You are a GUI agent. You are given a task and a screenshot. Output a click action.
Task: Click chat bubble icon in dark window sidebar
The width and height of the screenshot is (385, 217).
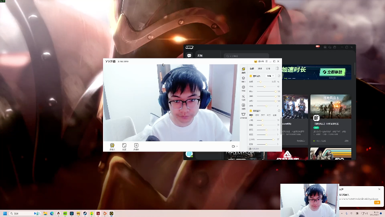189,55
